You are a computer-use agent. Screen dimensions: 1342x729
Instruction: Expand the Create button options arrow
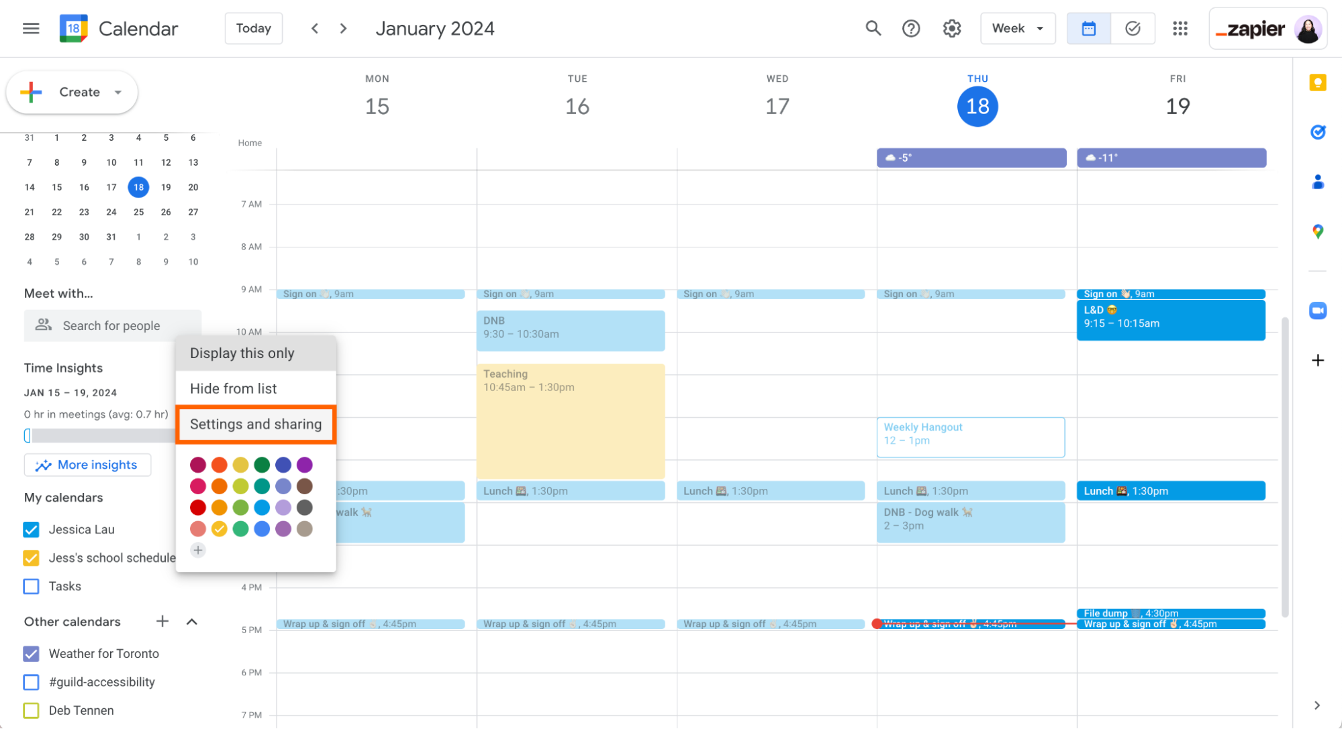click(x=117, y=92)
